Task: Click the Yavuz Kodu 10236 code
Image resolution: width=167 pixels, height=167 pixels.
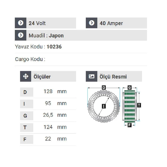Action: 54,47
